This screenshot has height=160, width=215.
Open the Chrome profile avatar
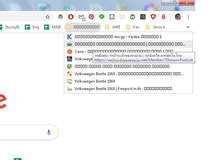178,17
